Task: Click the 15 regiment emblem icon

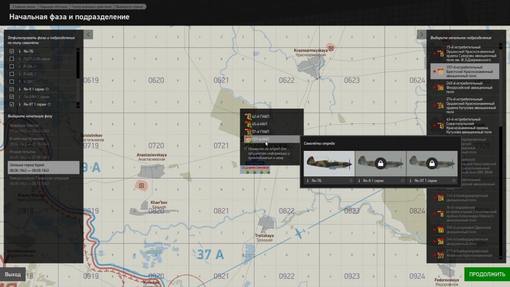Action: [x=441, y=54]
